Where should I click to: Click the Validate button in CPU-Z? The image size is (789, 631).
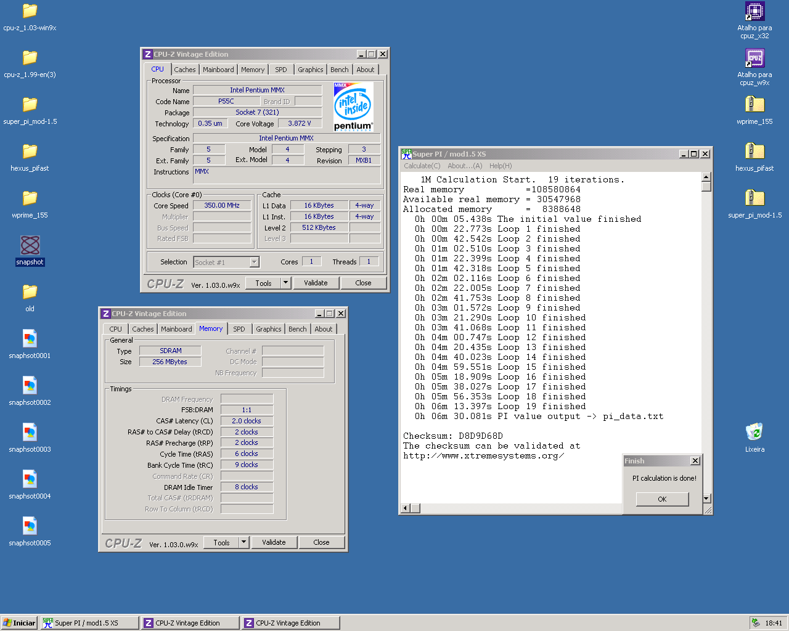pyautogui.click(x=316, y=282)
